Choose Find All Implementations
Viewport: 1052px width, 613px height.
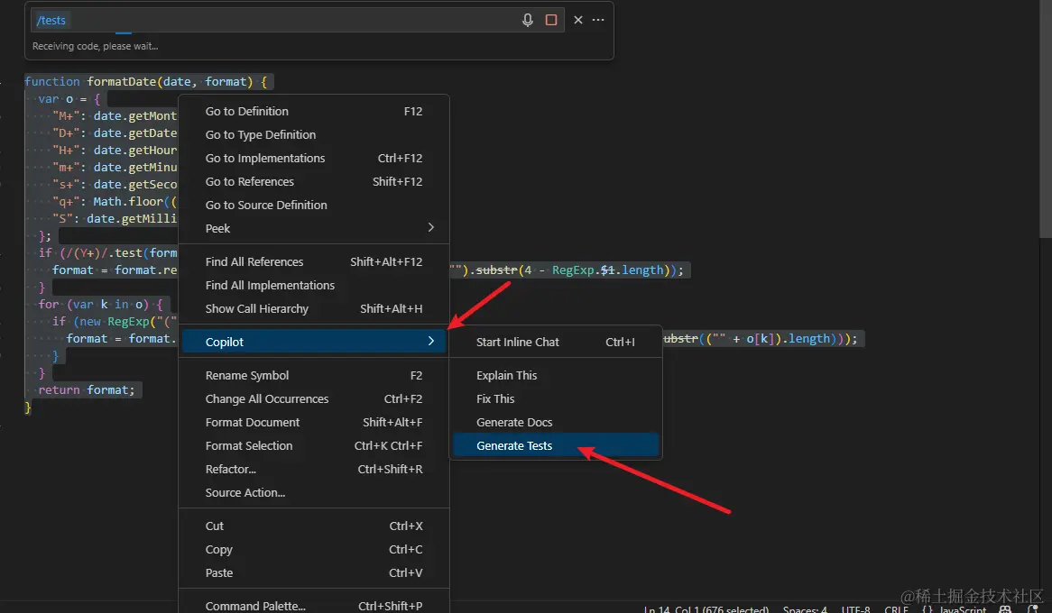314,286
